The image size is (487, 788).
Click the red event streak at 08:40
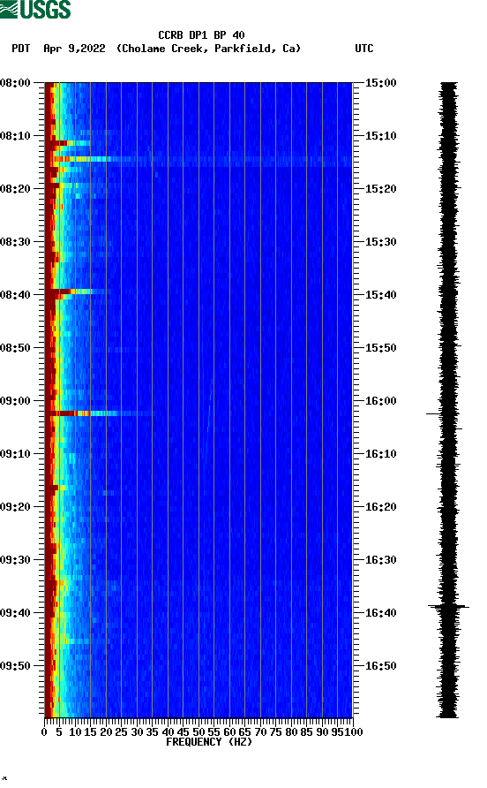click(70, 292)
